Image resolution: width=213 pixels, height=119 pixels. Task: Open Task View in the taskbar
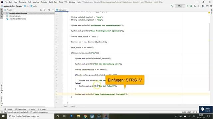click(x=64, y=116)
